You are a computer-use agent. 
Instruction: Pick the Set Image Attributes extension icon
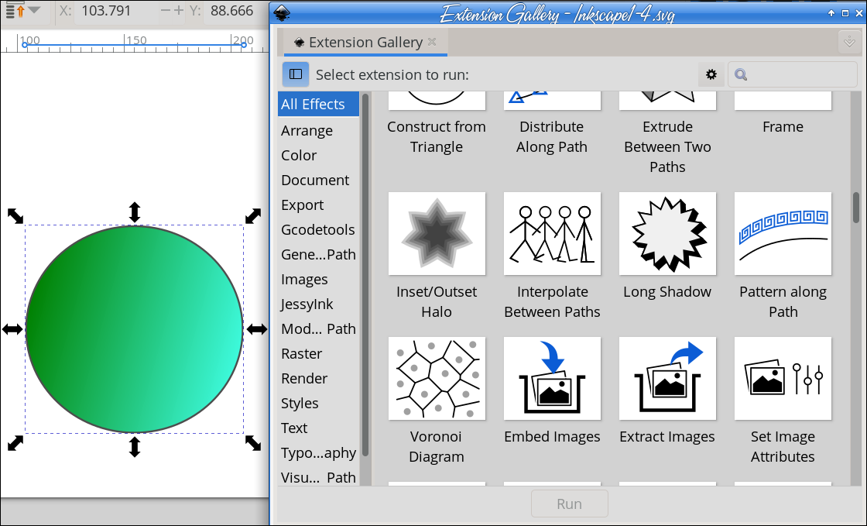[783, 378]
